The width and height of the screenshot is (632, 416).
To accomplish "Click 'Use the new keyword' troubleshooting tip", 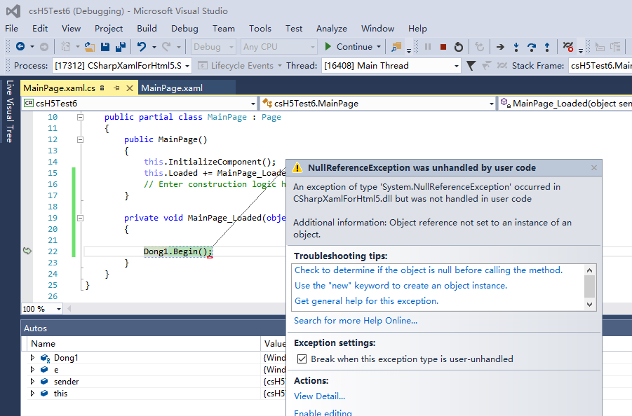I will (x=401, y=286).
